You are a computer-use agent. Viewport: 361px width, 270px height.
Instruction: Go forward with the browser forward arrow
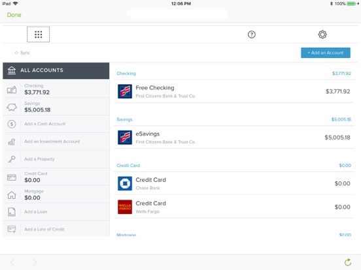35,262
